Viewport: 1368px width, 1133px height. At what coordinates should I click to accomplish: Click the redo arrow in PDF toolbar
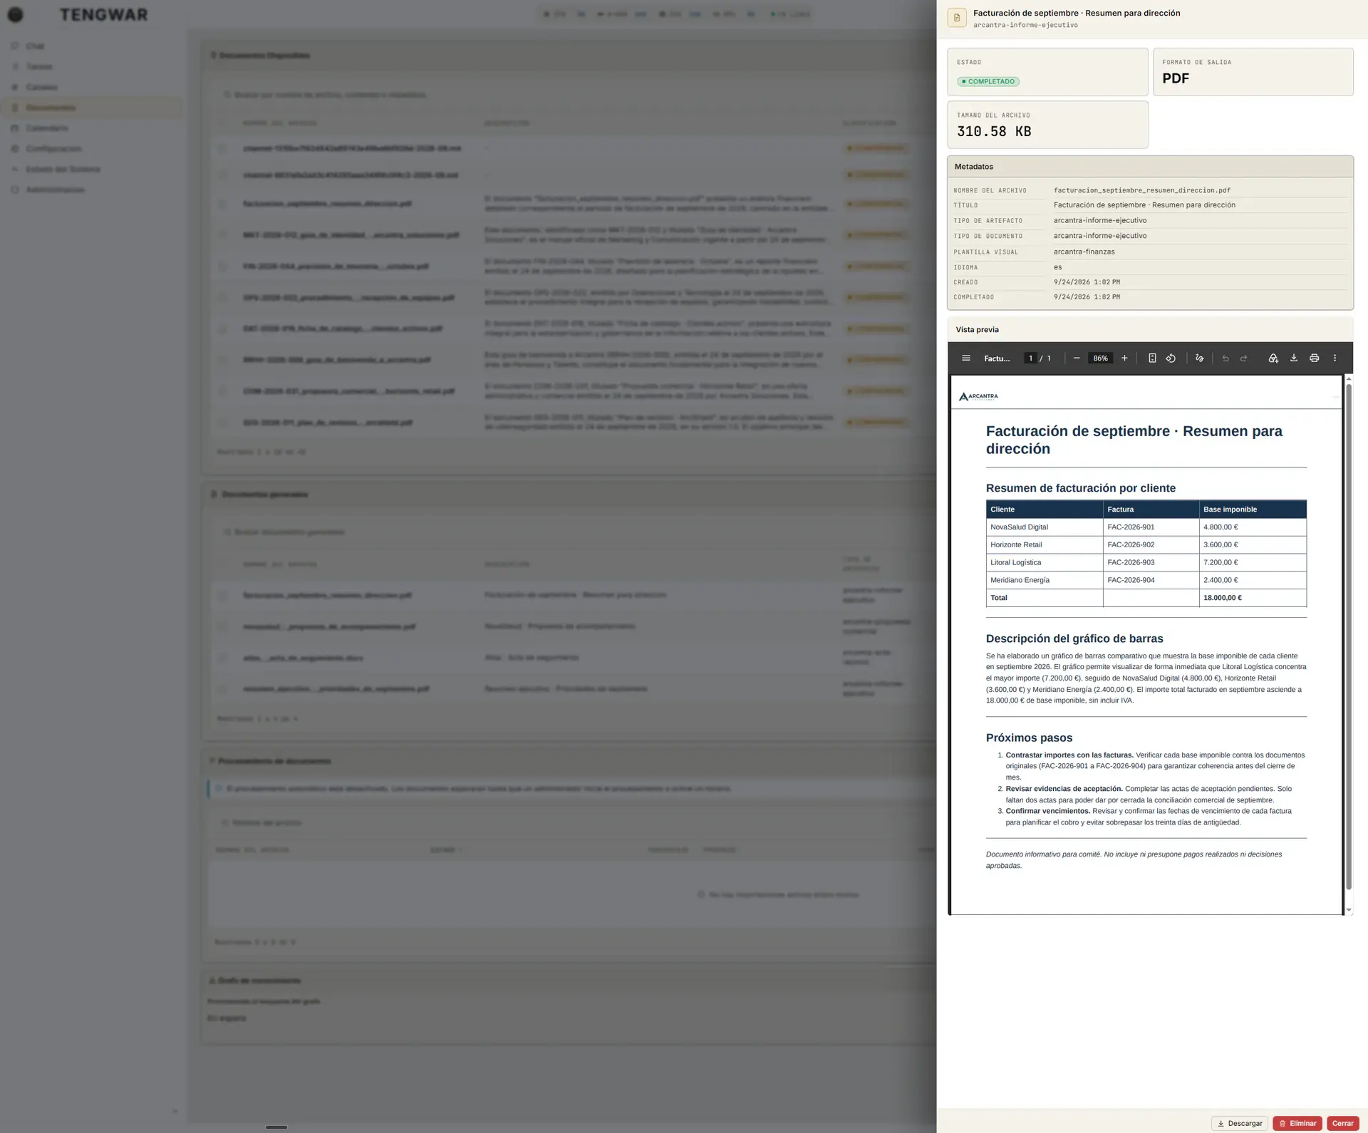(1244, 358)
